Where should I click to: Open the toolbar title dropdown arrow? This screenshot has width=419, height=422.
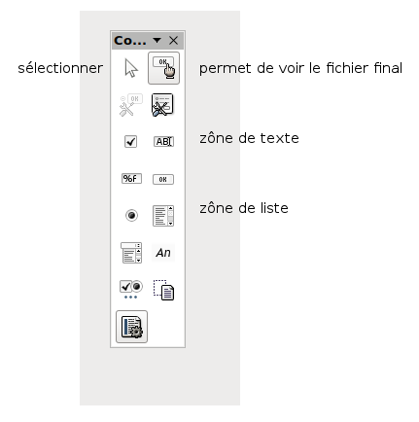[x=157, y=40]
